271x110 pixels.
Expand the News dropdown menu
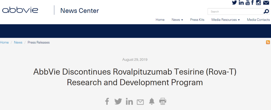[177, 20]
